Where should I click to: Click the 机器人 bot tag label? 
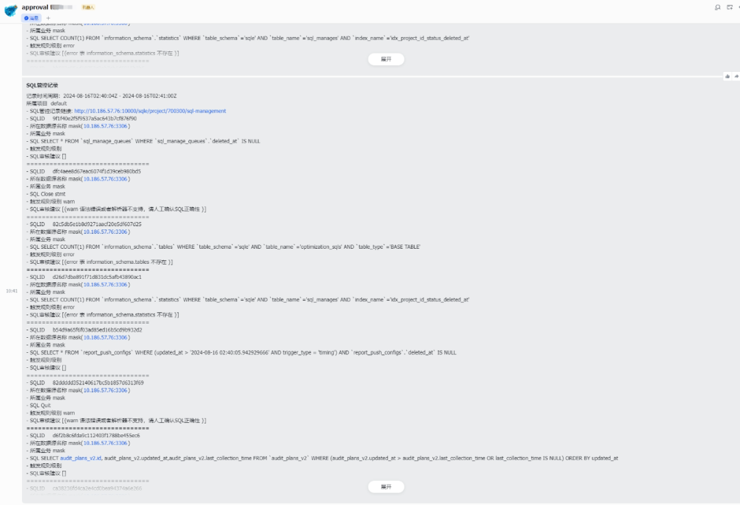point(88,7)
